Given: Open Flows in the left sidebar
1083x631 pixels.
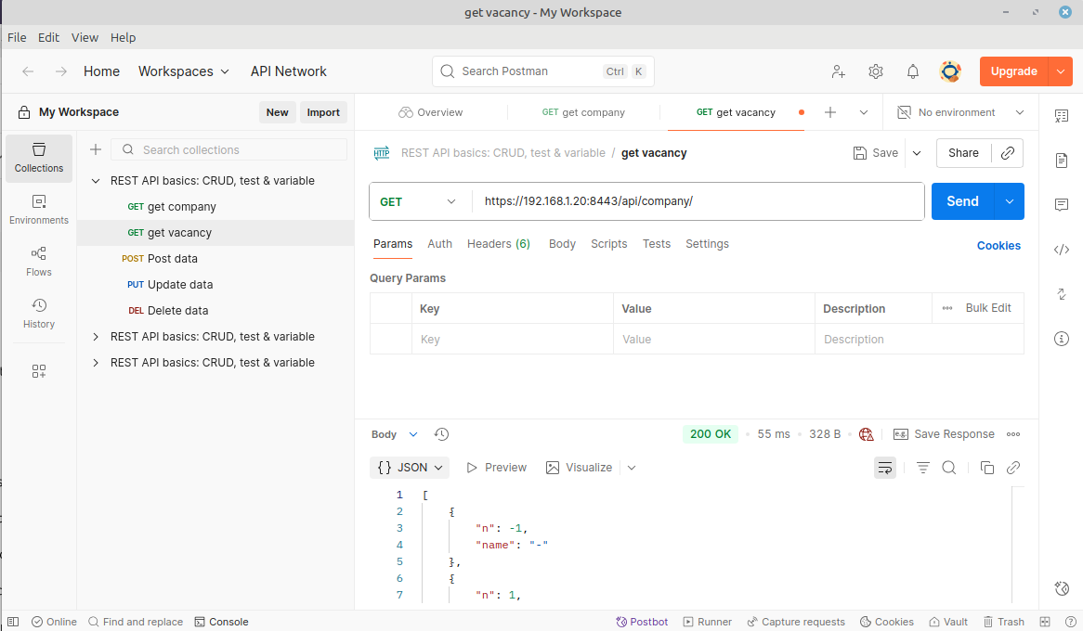Looking at the screenshot, I should [39, 261].
